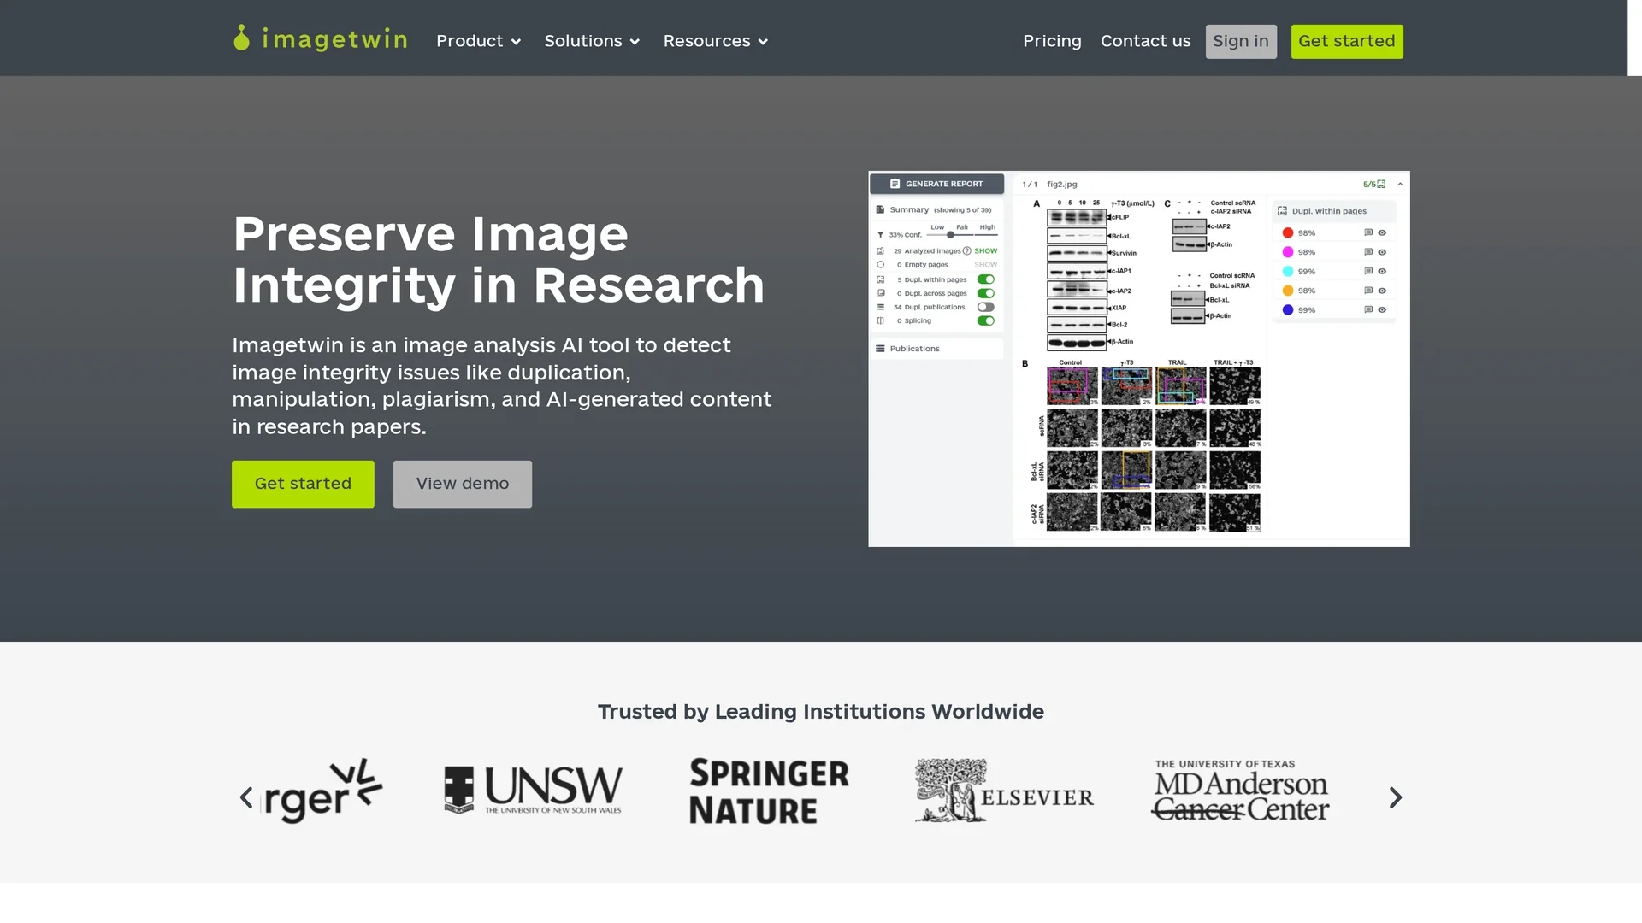This screenshot has width=1642, height=923.
Task: Click SHOW next to Analyzed images
Action: (x=986, y=251)
